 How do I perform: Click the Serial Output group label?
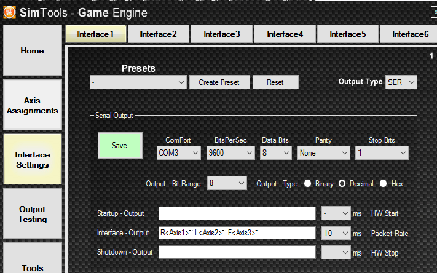pyautogui.click(x=114, y=116)
